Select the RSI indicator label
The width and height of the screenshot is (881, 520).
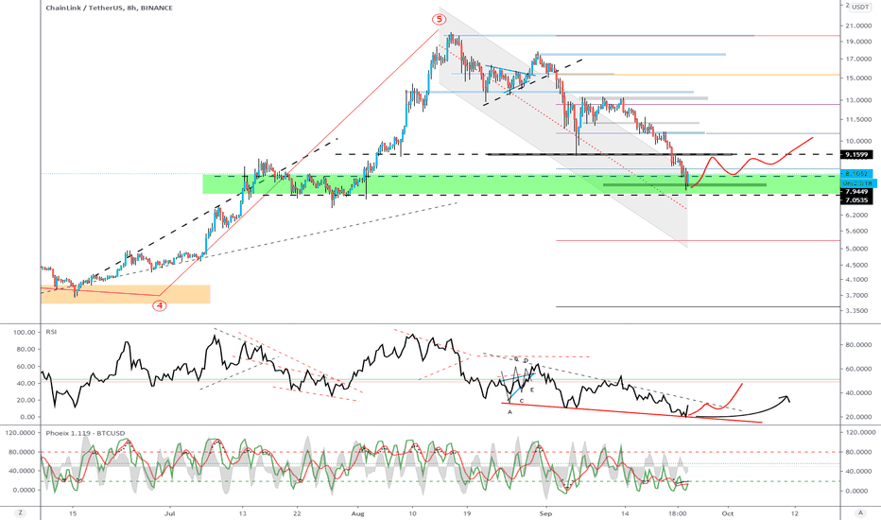coord(51,332)
